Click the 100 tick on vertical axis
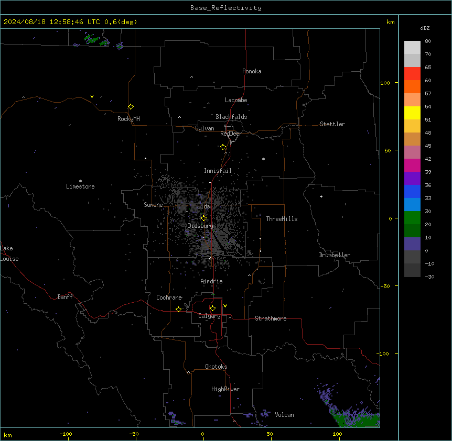The width and height of the screenshot is (452, 441). (x=385, y=83)
